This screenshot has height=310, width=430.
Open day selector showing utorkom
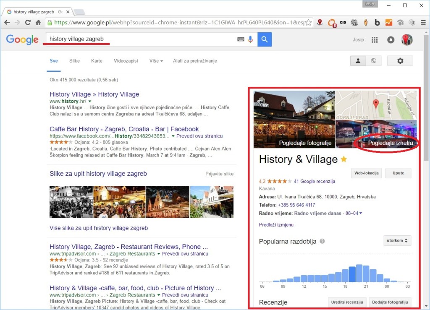coord(397,240)
